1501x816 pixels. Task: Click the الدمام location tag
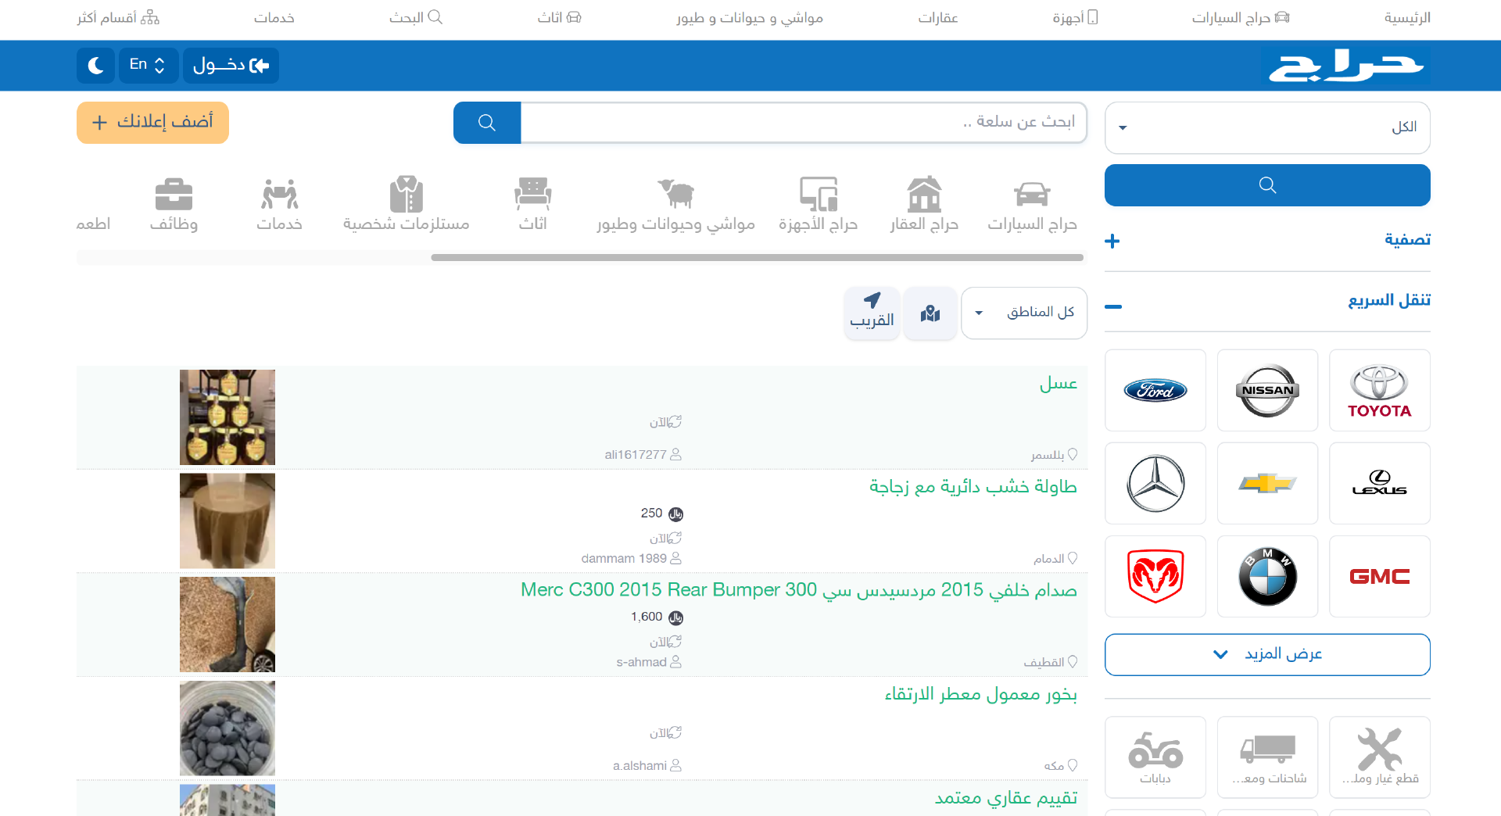click(x=1055, y=559)
